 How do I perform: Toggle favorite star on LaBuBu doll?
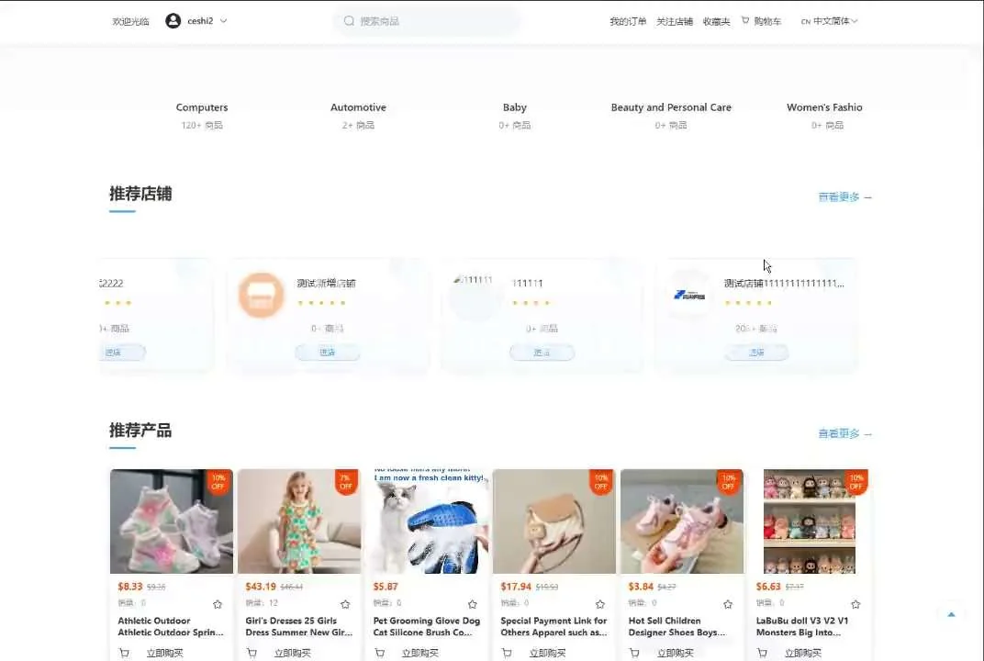tap(855, 604)
